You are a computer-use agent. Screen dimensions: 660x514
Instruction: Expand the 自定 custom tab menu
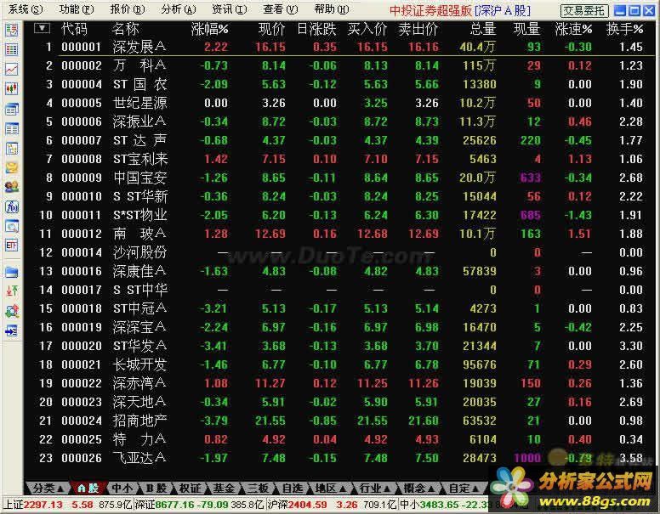463,489
